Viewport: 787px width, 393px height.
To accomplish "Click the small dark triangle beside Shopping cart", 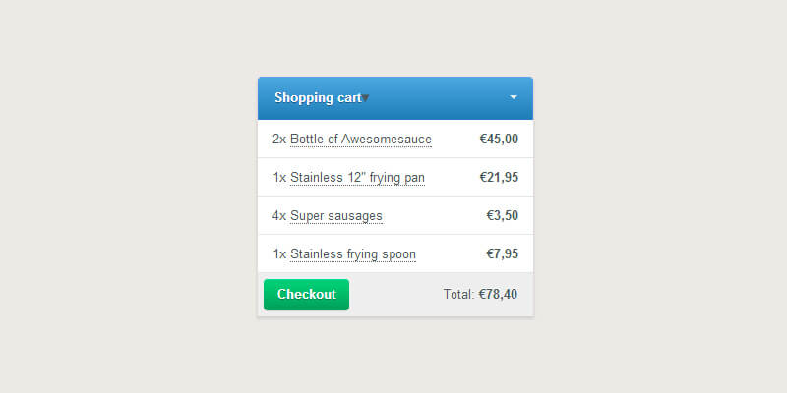I will (366, 98).
